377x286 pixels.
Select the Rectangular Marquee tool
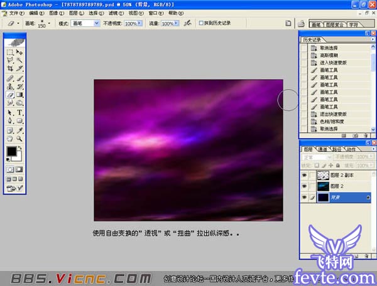coord(10,52)
